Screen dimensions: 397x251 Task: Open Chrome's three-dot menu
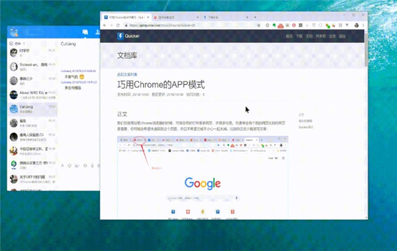click(x=363, y=25)
